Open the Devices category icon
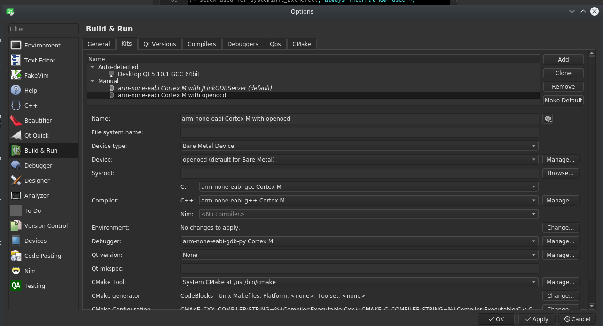Image resolution: width=603 pixels, height=326 pixels. coord(16,241)
